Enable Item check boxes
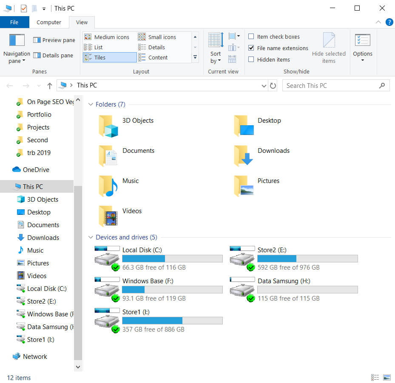The image size is (395, 383). click(251, 37)
